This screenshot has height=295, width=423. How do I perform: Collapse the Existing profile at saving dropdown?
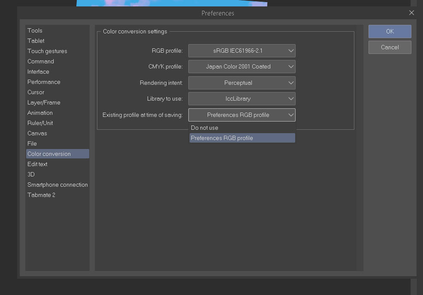242,115
